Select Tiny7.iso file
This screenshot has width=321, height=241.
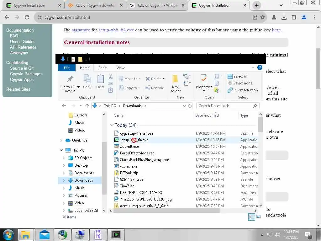127,186
